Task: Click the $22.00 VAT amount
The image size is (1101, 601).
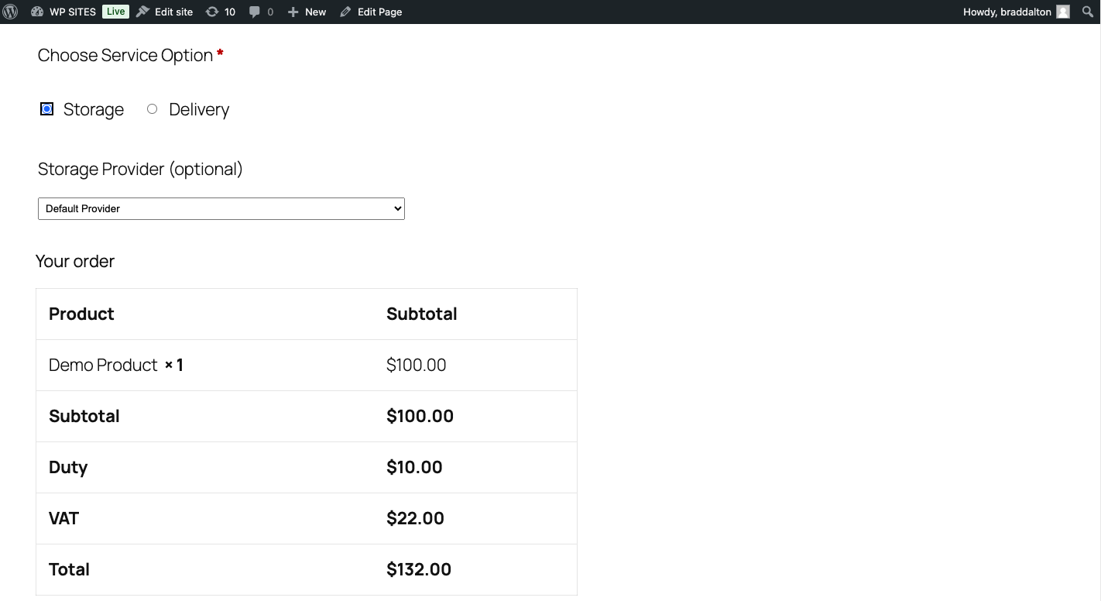Action: pyautogui.click(x=415, y=518)
